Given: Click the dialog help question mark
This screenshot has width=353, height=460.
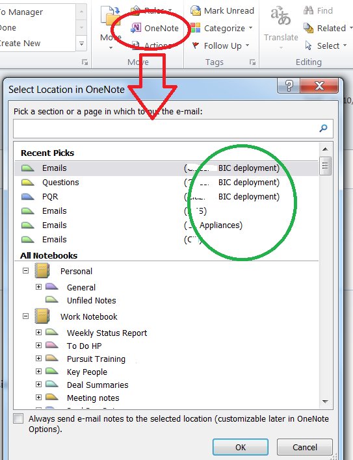Looking at the screenshot, I should pos(289,86).
